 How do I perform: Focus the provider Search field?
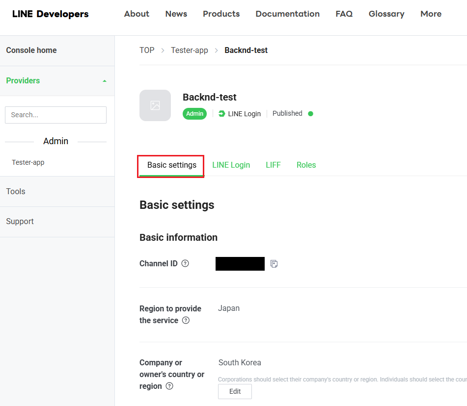[x=55, y=115]
